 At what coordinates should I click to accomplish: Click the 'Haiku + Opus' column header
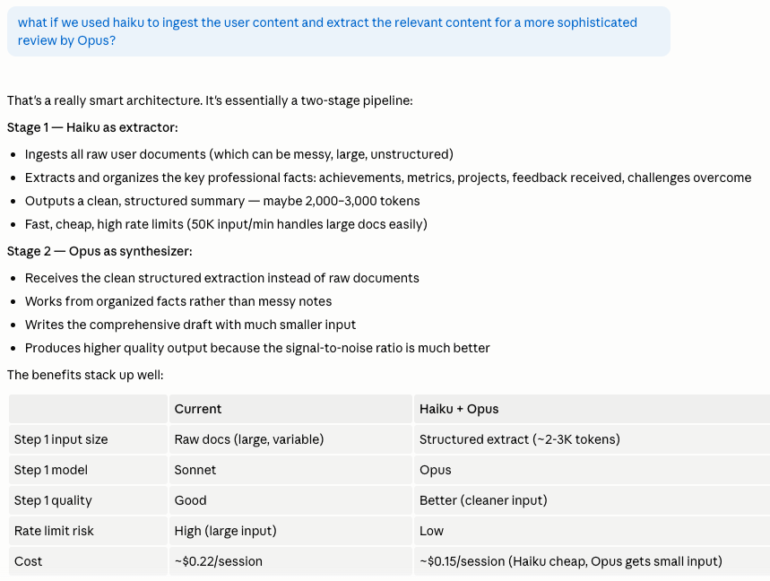point(592,409)
